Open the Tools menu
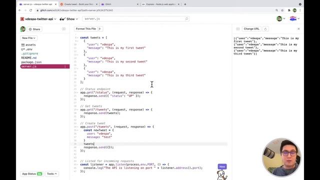 point(52,174)
